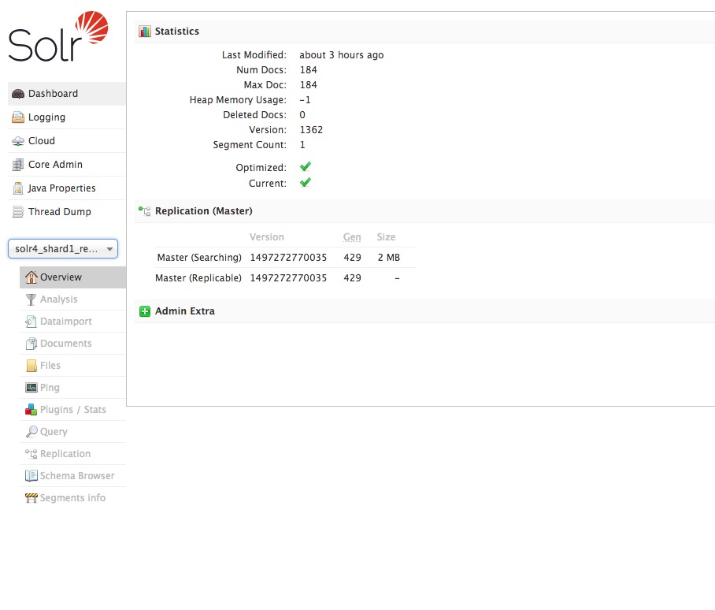Click the 'Last Modified:' label

tap(254, 54)
